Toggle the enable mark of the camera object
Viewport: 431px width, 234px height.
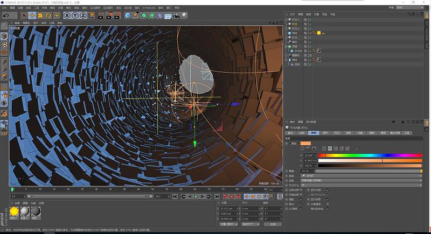309,55
